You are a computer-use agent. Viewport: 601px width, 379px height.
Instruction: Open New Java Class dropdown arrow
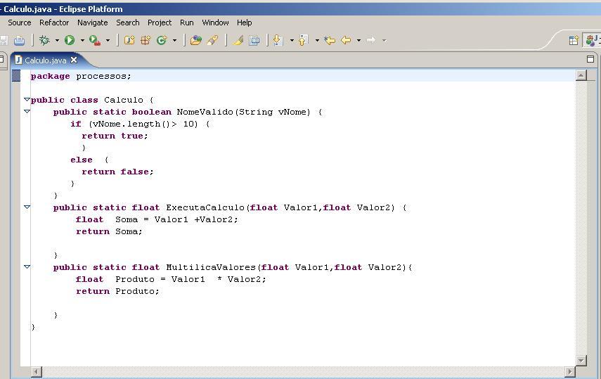pyautogui.click(x=174, y=40)
